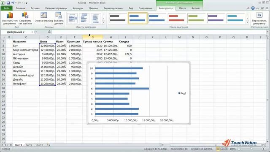Apply the teal chart style

click(x=235, y=18)
